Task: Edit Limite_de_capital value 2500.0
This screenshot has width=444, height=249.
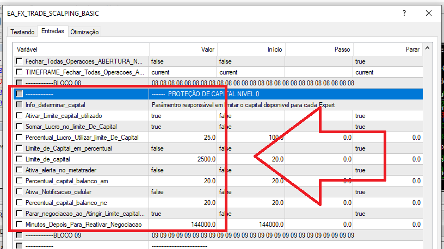Action: click(x=183, y=159)
